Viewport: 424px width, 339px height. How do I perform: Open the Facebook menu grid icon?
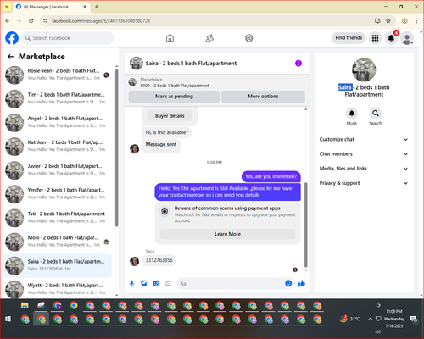(x=375, y=38)
